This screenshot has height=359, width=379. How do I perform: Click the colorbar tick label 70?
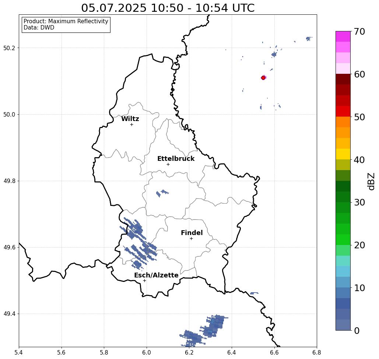point(359,31)
